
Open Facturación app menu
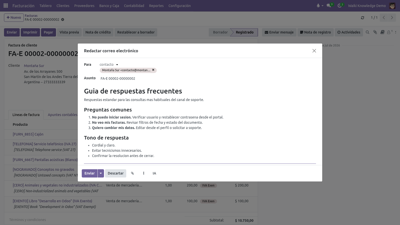(23, 5)
